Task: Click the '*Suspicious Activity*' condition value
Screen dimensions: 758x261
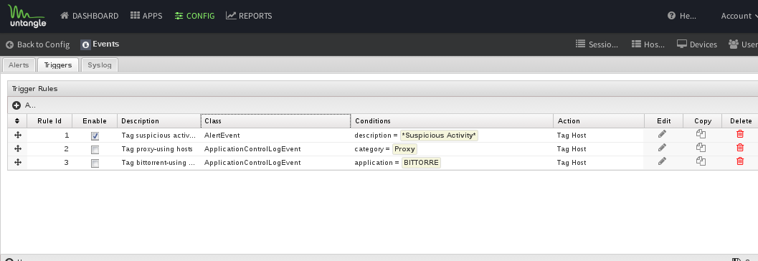Action: click(x=439, y=136)
